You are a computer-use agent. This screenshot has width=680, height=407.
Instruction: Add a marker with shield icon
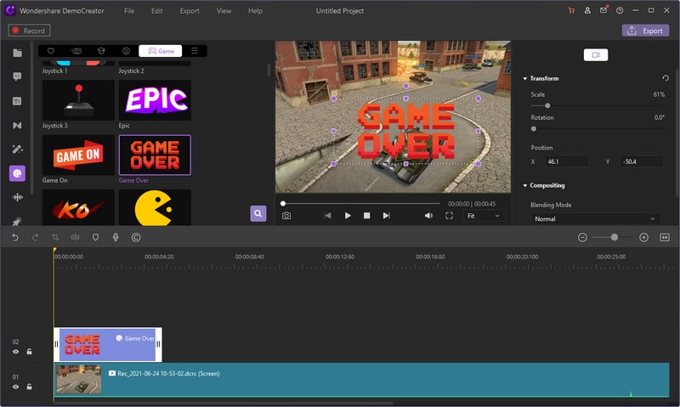(95, 237)
